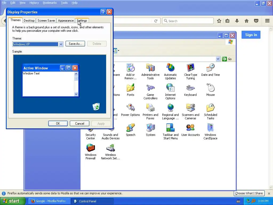Viewport: 273px width, 205px height.
Task: Click Go button in Control Panel
Action: 227,59
